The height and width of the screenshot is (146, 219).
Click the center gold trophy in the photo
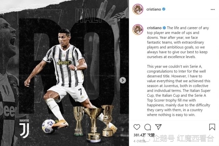click(93, 124)
